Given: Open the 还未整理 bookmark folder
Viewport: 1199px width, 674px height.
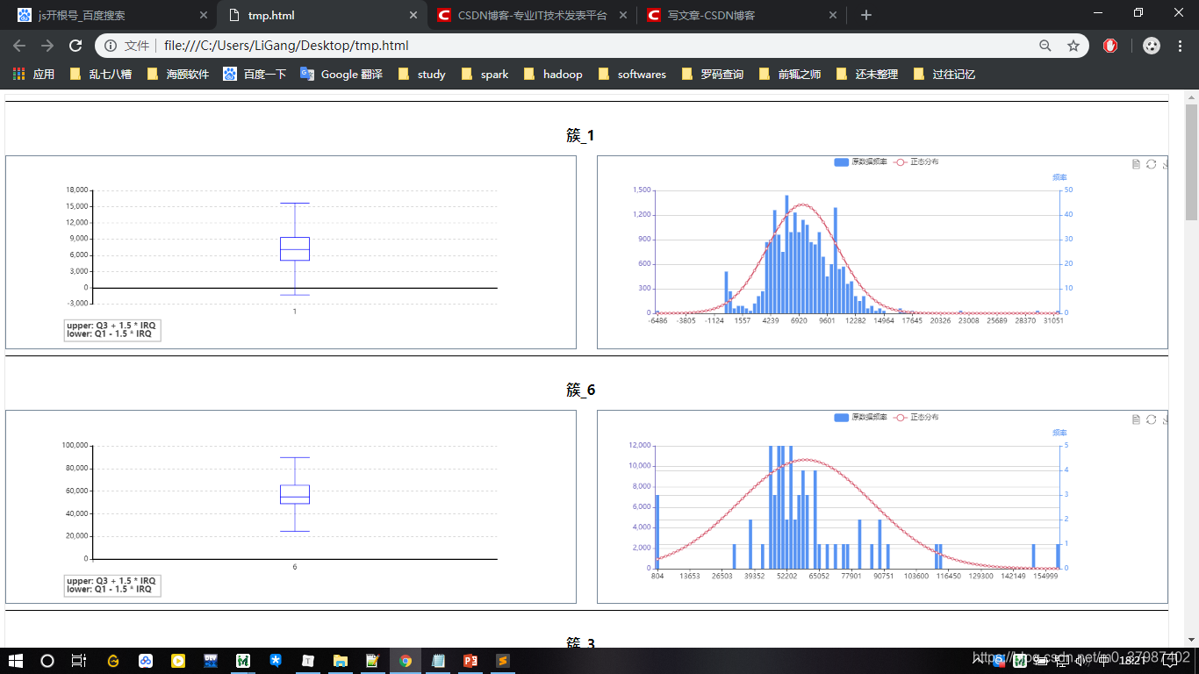Looking at the screenshot, I should tap(867, 75).
